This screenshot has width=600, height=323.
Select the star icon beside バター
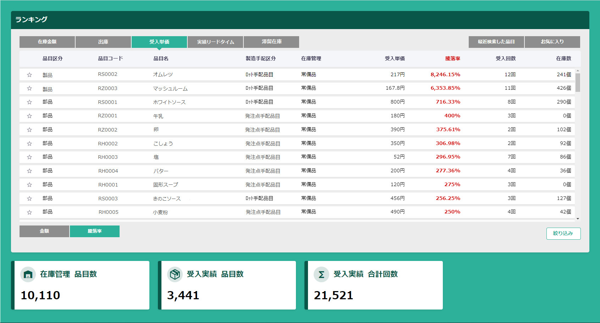coord(29,171)
